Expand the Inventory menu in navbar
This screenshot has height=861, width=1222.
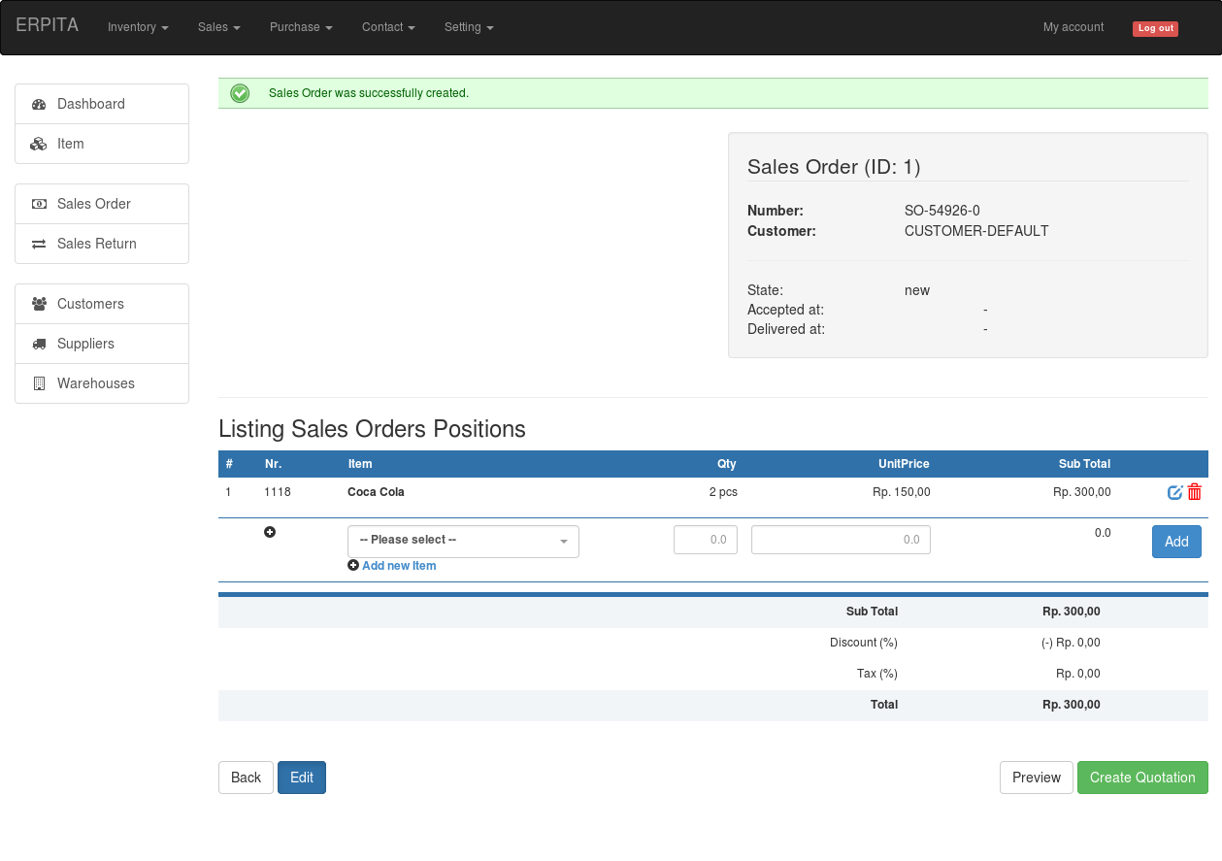(138, 27)
